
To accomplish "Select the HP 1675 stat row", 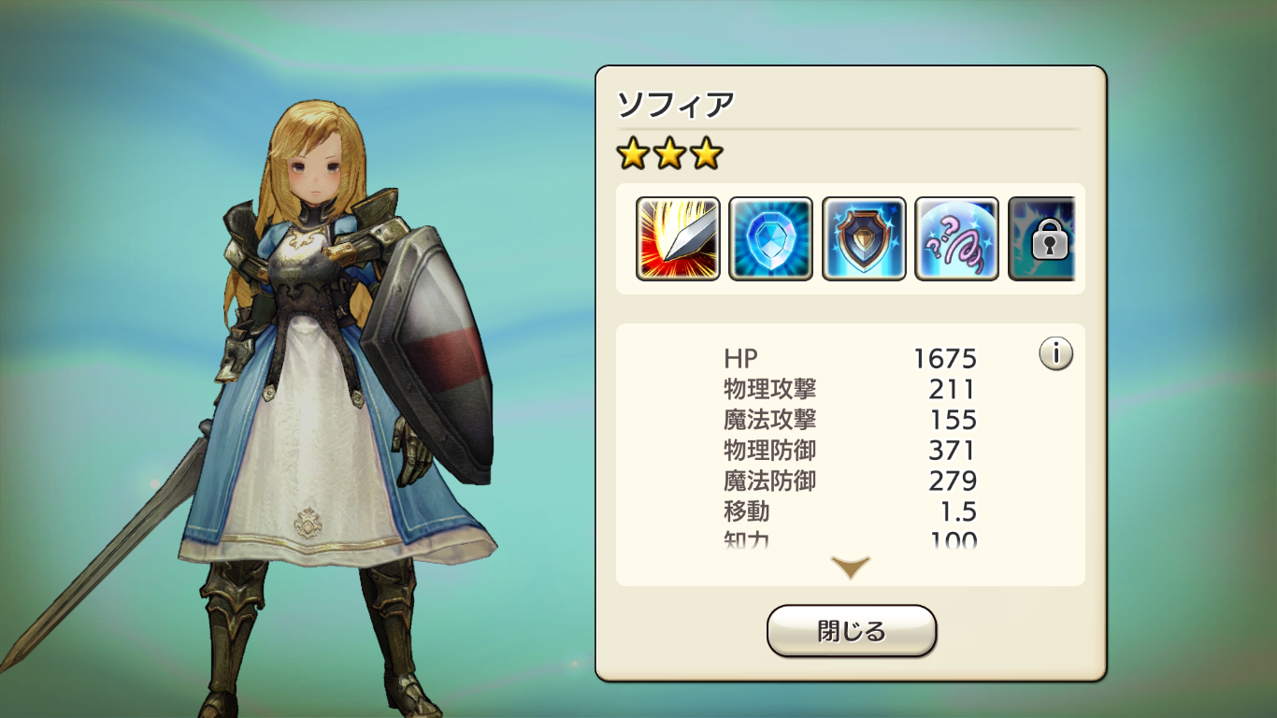I will point(850,358).
